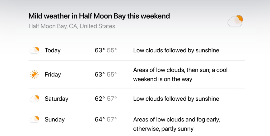
Task: Click Today's low temperature 55°
Action: pyautogui.click(x=112, y=50)
